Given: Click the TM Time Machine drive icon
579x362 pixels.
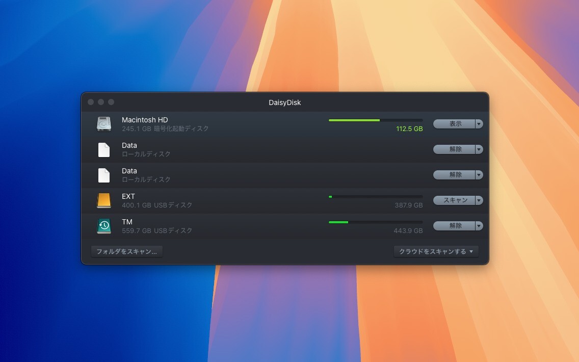Looking at the screenshot, I should [x=104, y=226].
